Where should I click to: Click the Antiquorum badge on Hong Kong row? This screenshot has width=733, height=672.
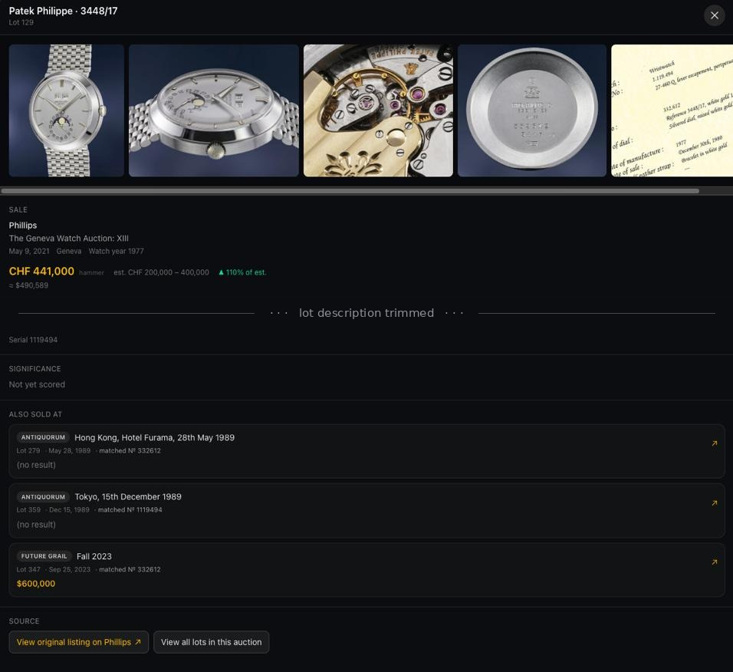pyautogui.click(x=43, y=437)
